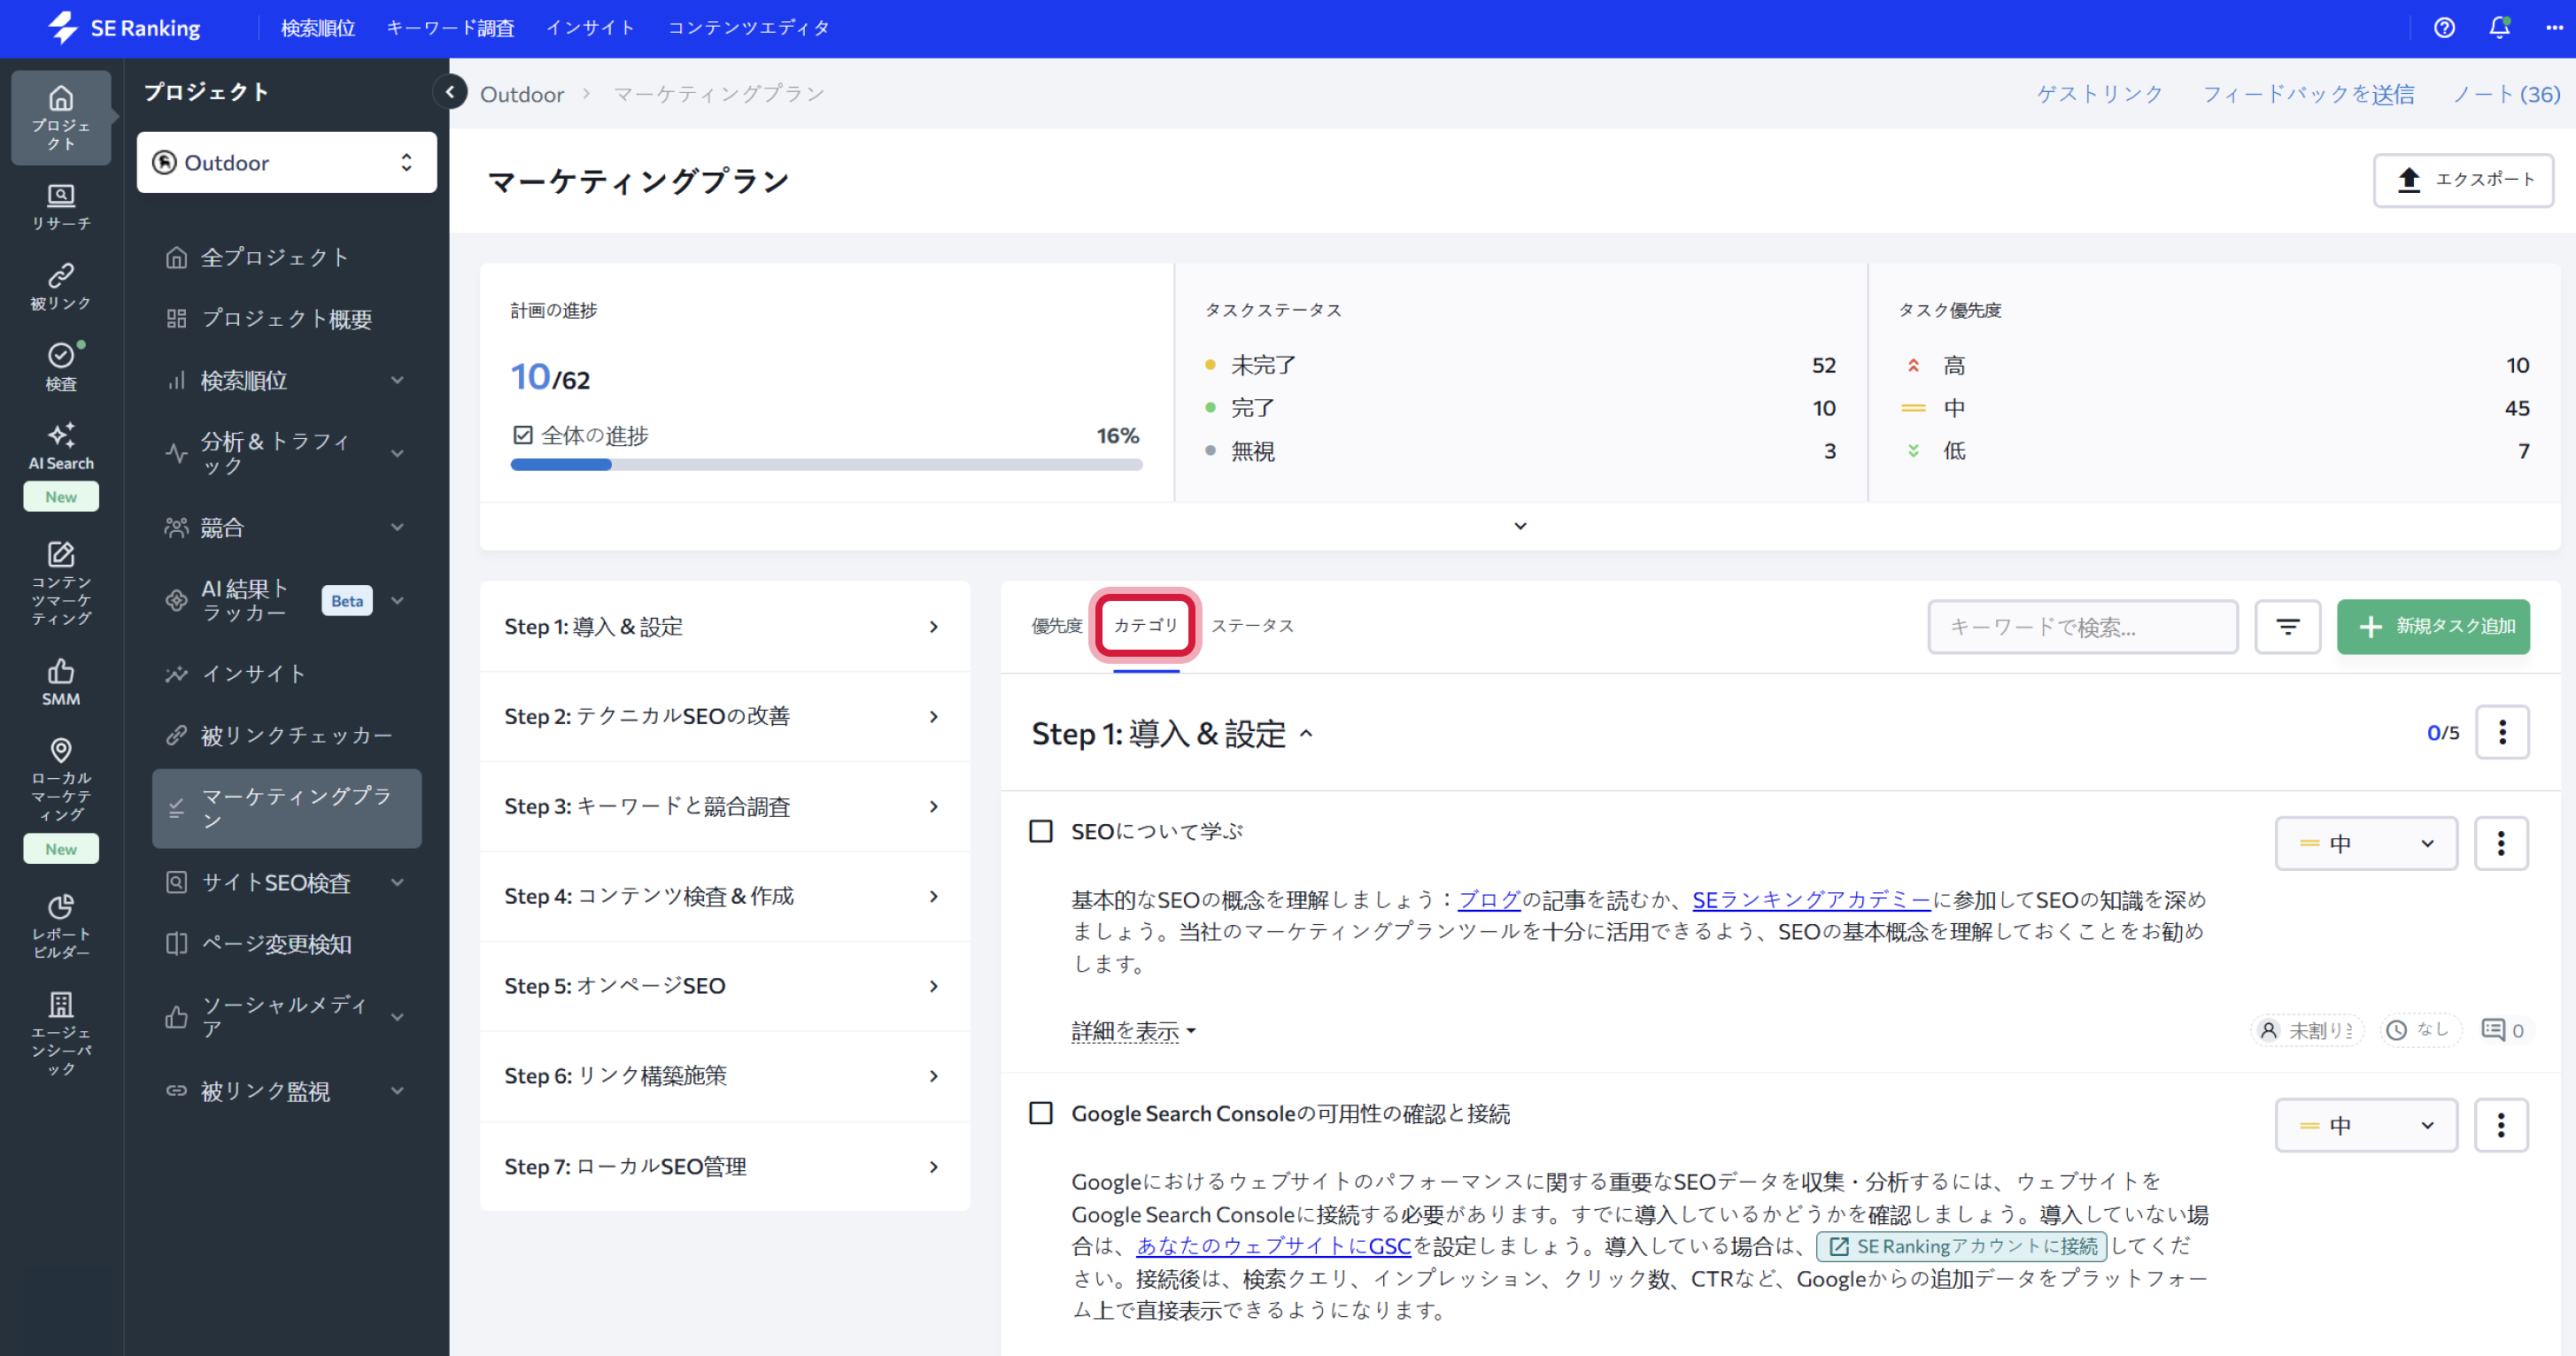The image size is (2576, 1356).
Task: Open the help icon in the top bar
Action: 2444,28
